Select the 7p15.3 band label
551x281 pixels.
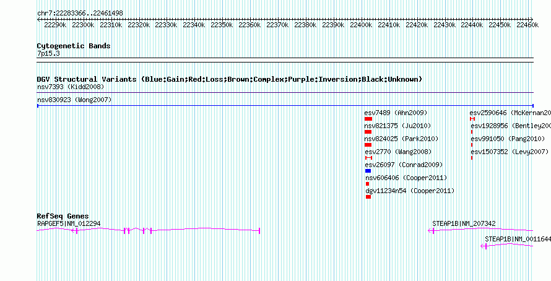point(48,53)
